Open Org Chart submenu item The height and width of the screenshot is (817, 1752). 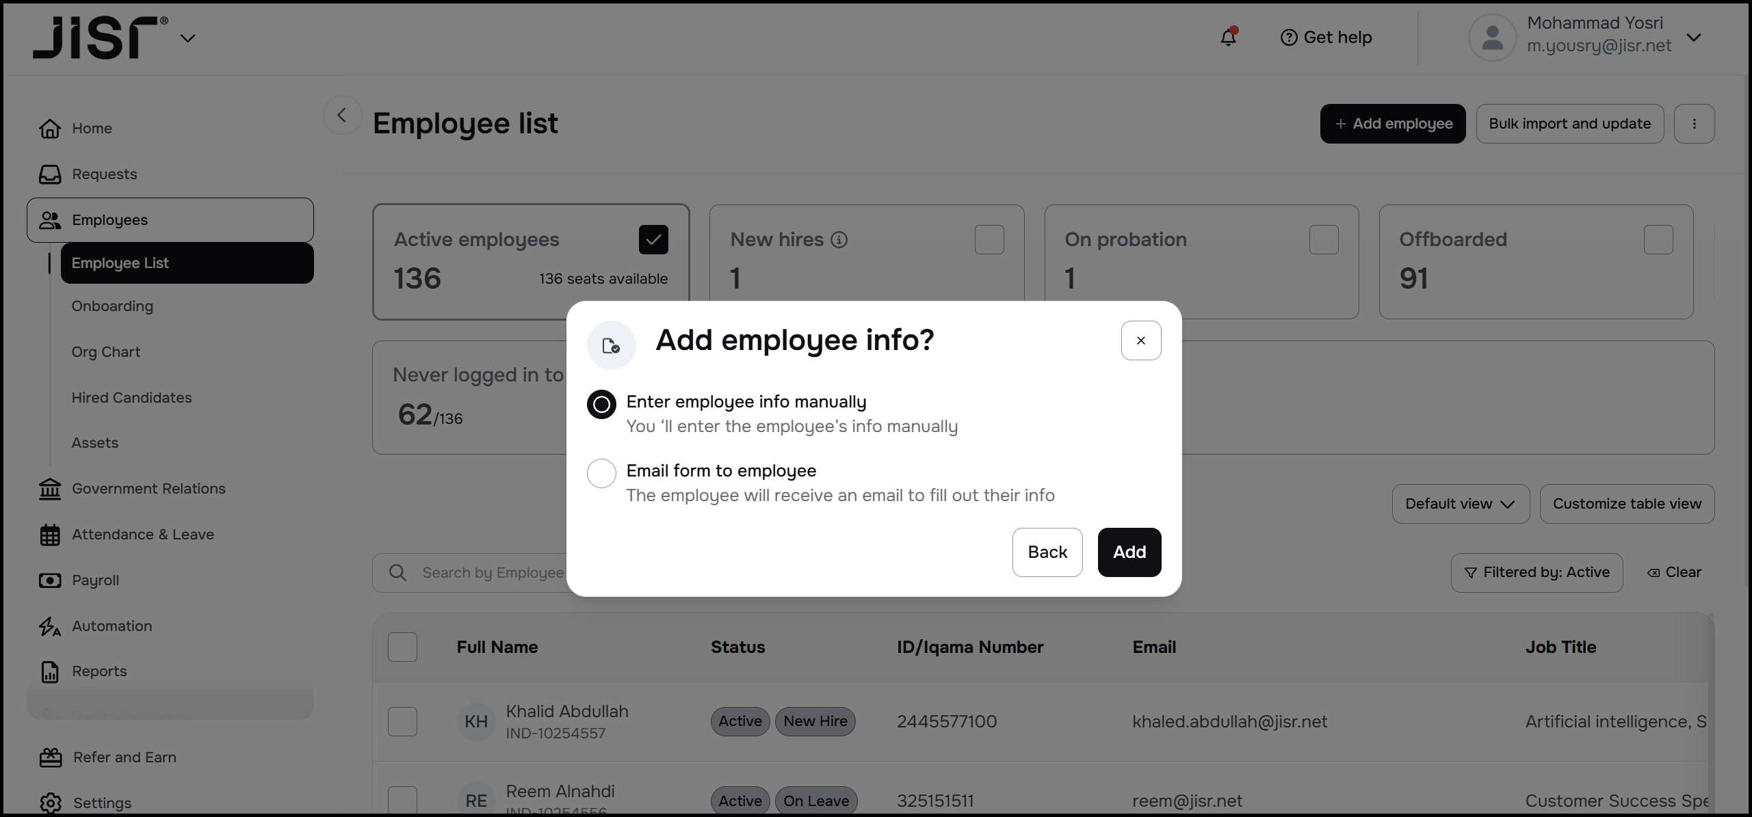[x=106, y=352]
